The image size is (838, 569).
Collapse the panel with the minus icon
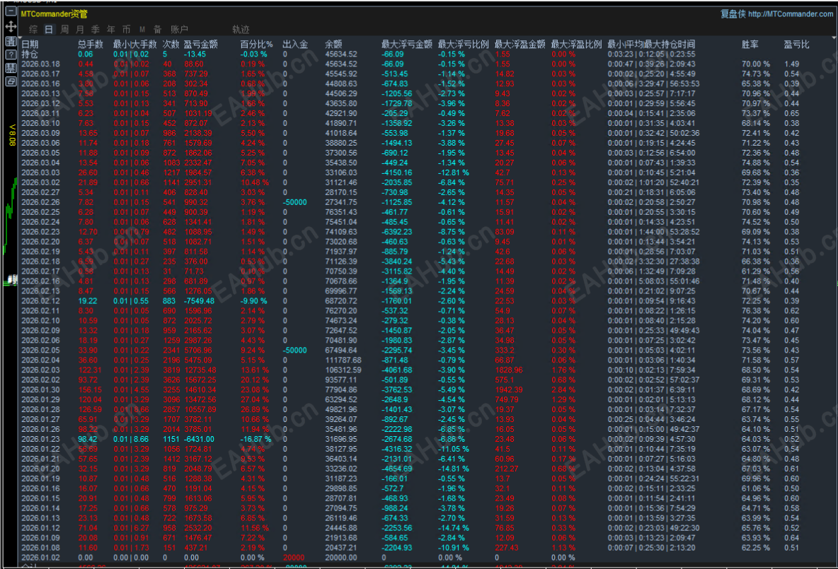click(11, 11)
